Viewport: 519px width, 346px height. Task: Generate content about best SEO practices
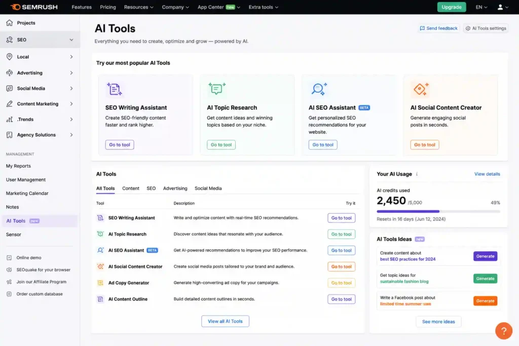[x=485, y=256]
